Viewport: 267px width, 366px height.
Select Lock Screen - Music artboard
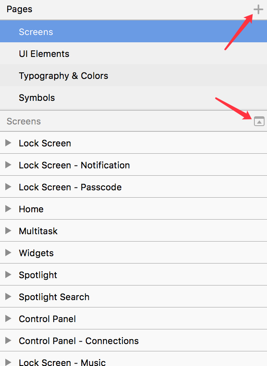pyautogui.click(x=133, y=359)
